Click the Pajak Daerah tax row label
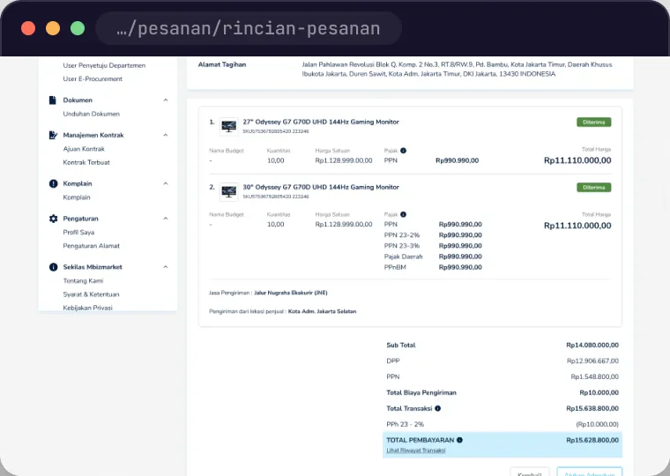This screenshot has width=670, height=476. (x=404, y=257)
